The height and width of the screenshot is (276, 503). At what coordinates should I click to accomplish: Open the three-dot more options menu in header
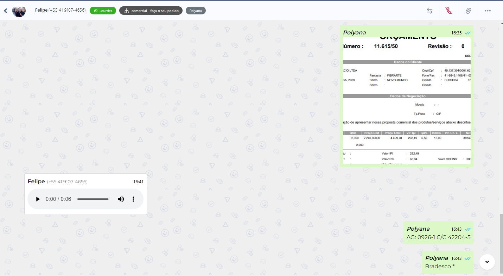(488, 11)
